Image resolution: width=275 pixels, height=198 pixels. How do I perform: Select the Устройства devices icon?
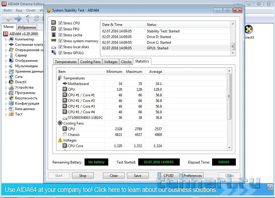tap(11, 87)
